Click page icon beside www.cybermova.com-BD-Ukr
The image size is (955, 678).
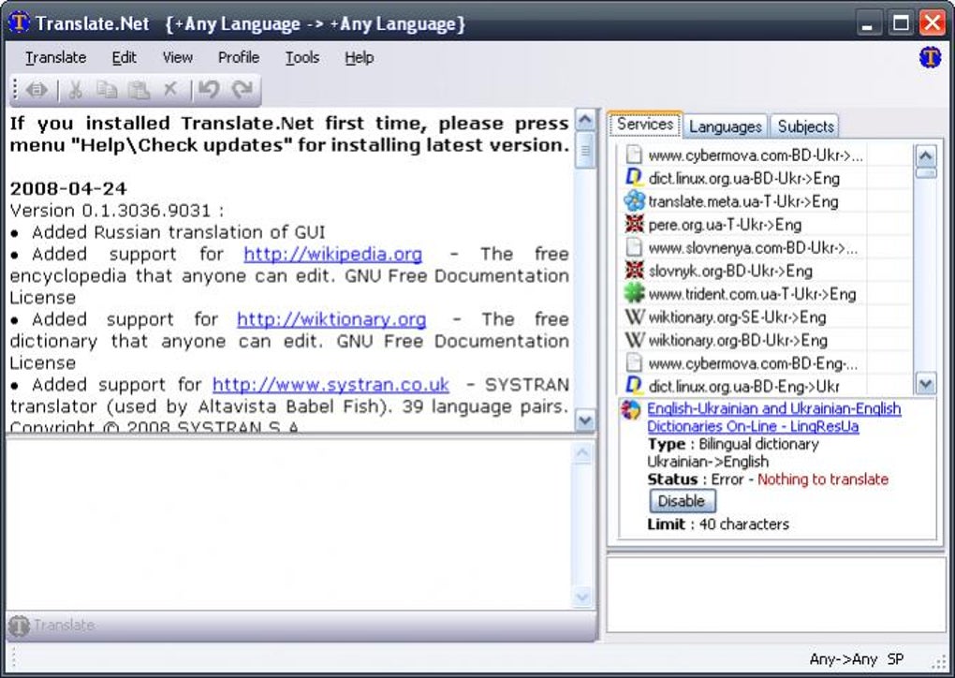click(x=634, y=155)
